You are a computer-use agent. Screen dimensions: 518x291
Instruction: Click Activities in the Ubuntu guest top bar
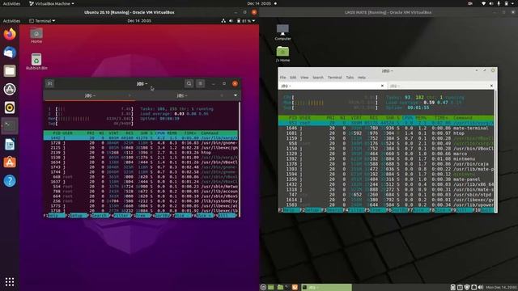11,21
